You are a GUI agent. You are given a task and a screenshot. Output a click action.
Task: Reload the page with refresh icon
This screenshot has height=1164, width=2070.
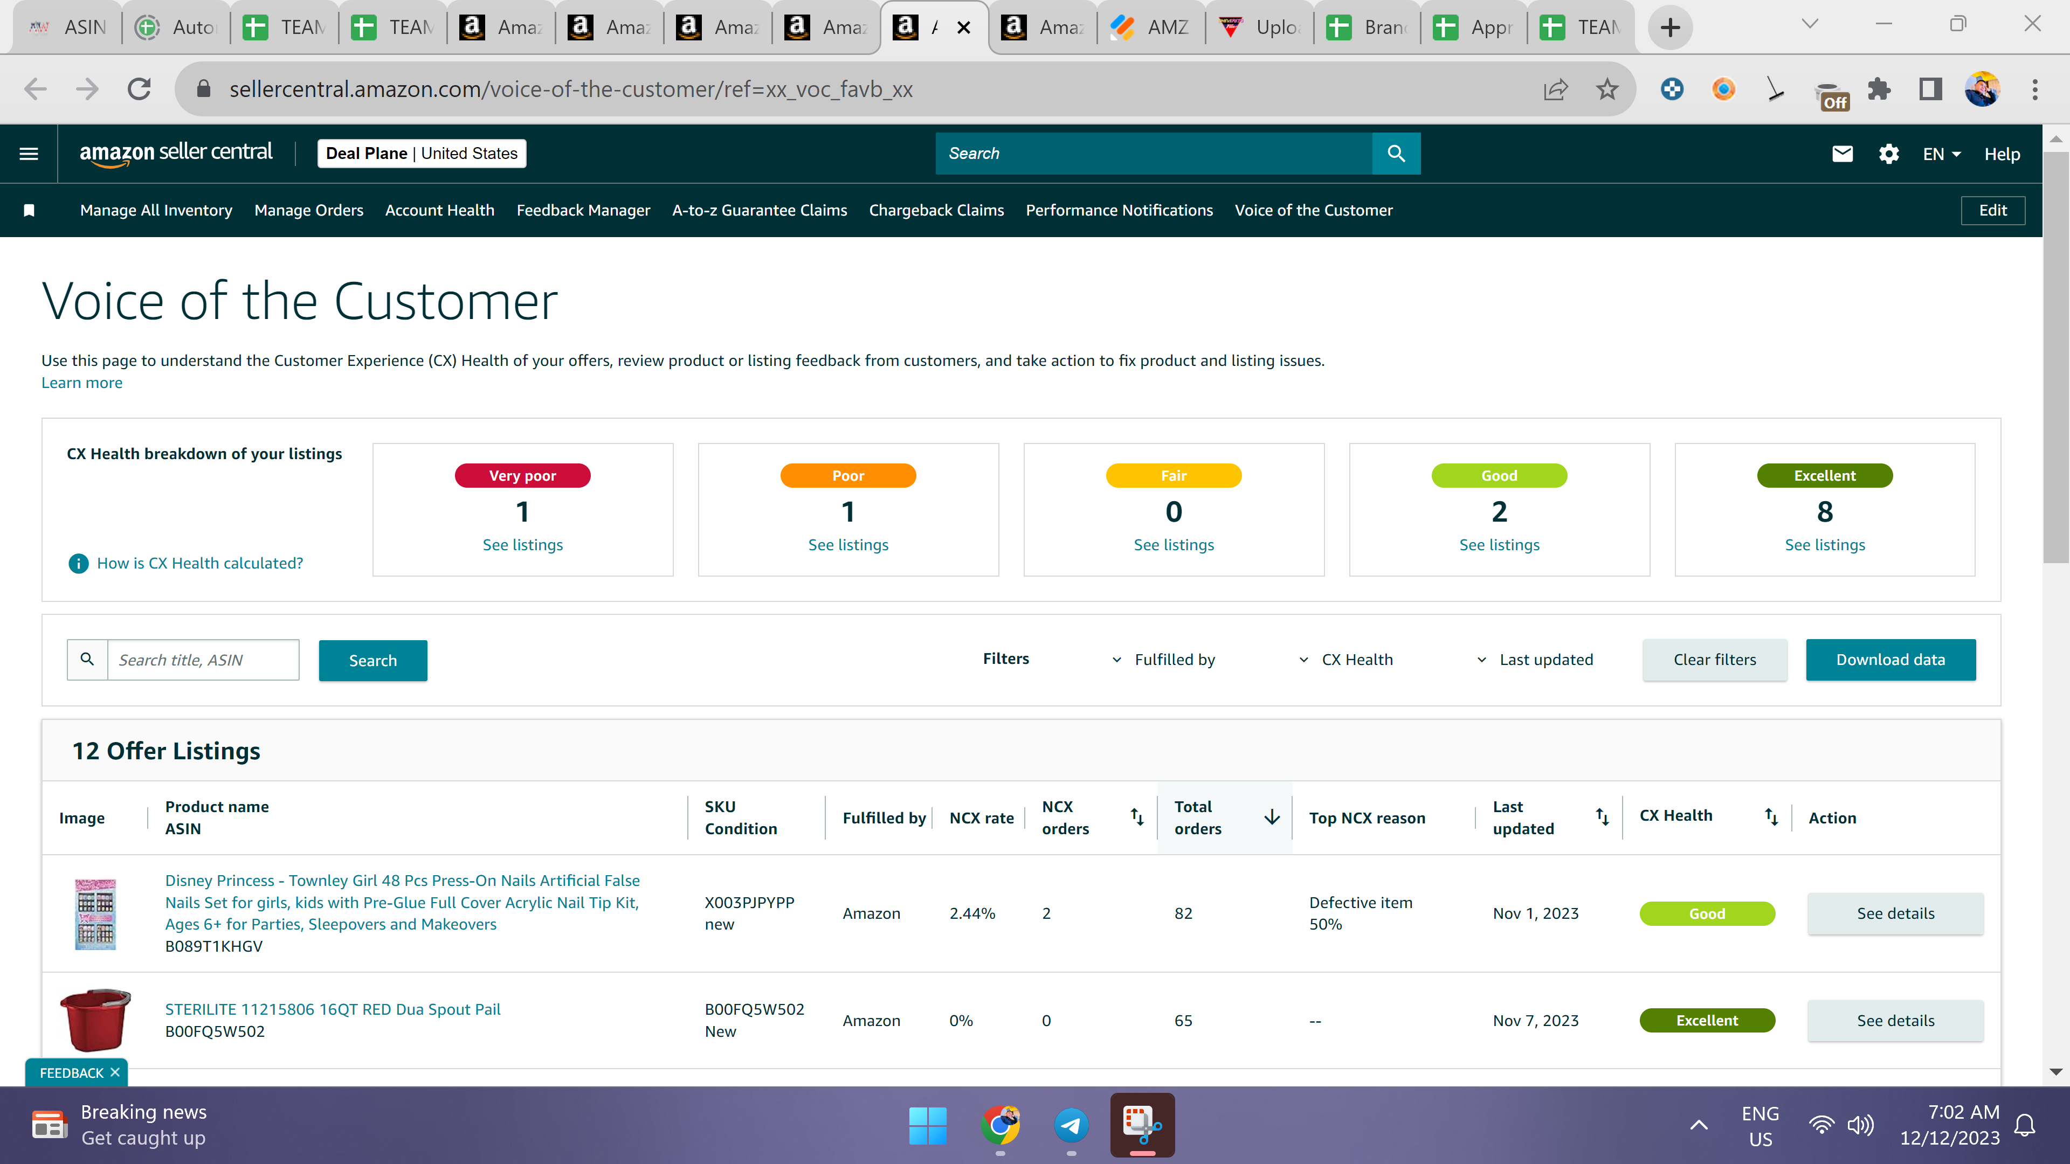[140, 89]
